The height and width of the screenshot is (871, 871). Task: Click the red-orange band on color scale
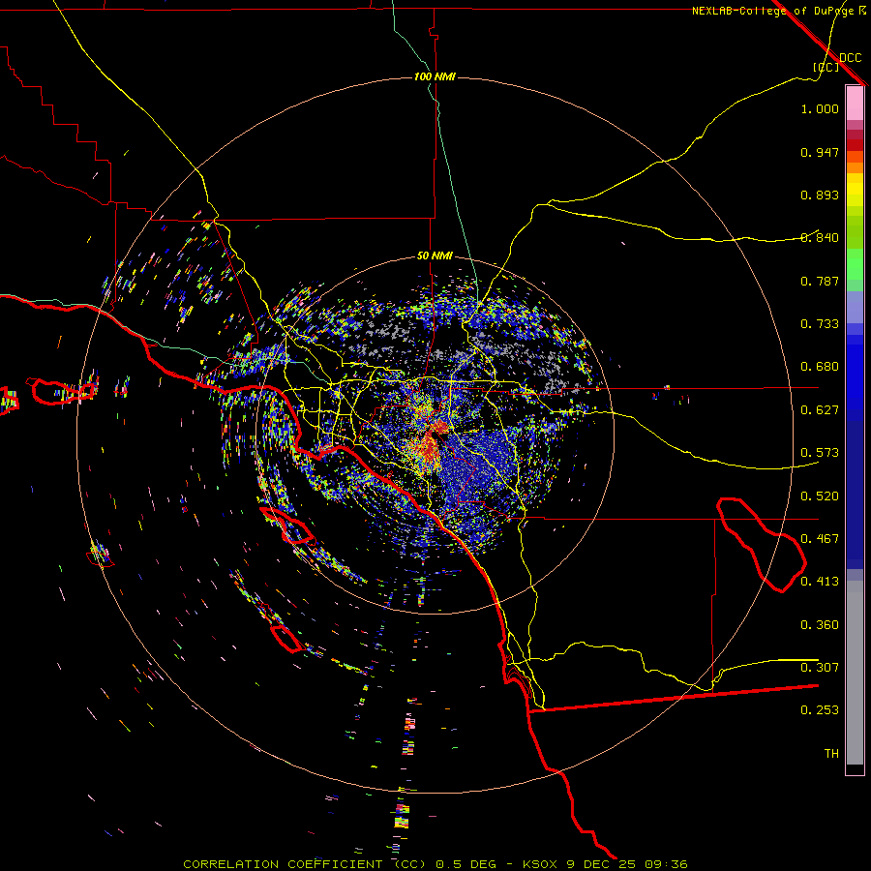(x=855, y=156)
